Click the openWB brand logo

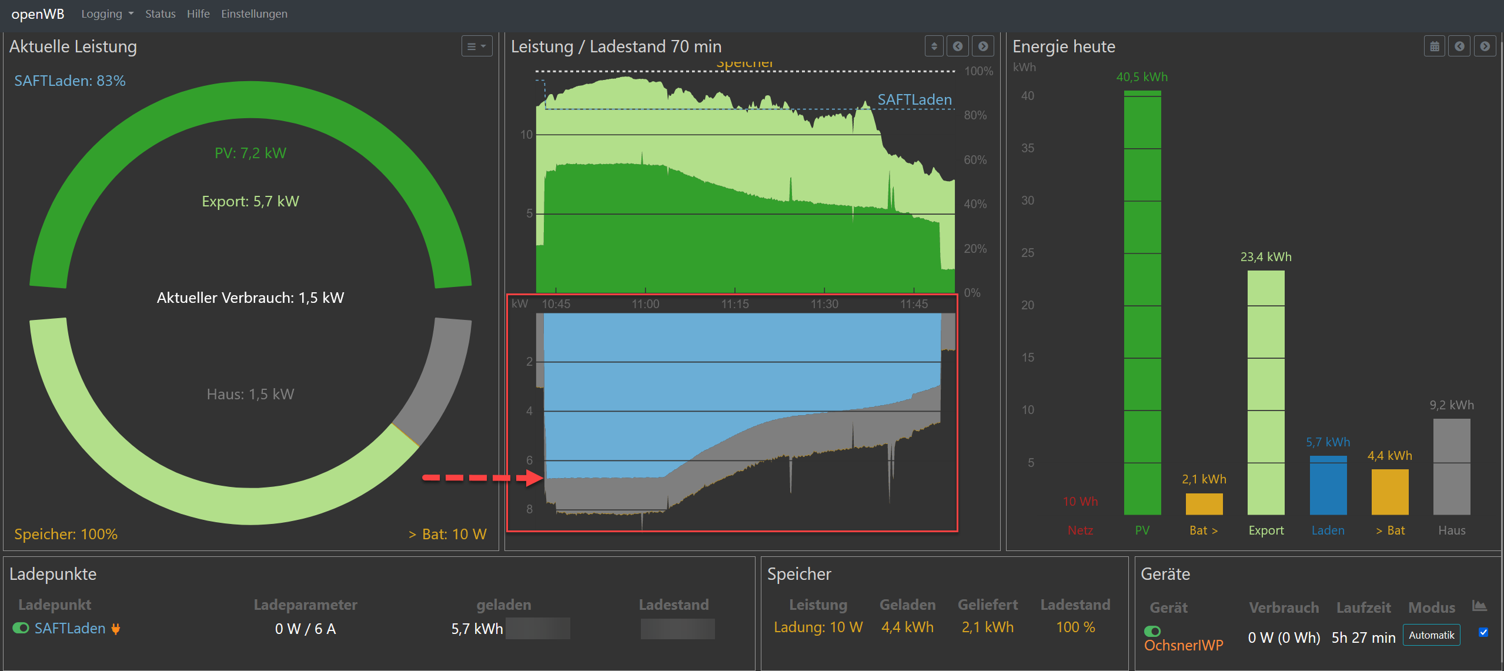tap(38, 14)
